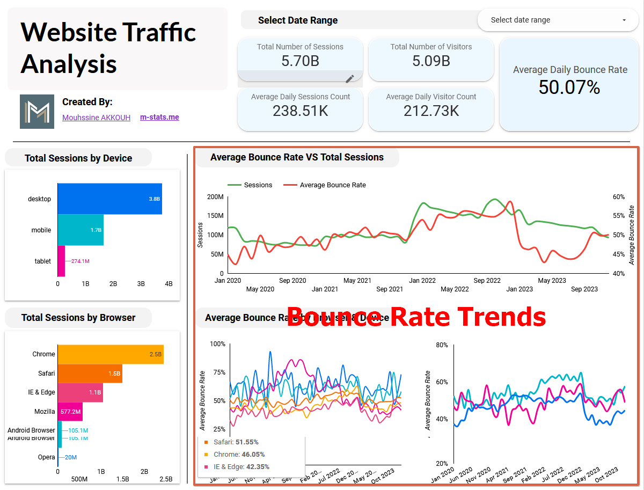The height and width of the screenshot is (490, 644).
Task: Click the IE & Edge bar
Action: click(x=80, y=392)
